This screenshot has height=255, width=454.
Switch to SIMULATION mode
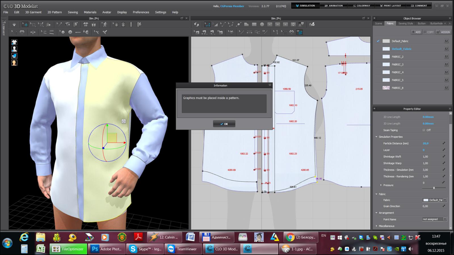(305, 6)
